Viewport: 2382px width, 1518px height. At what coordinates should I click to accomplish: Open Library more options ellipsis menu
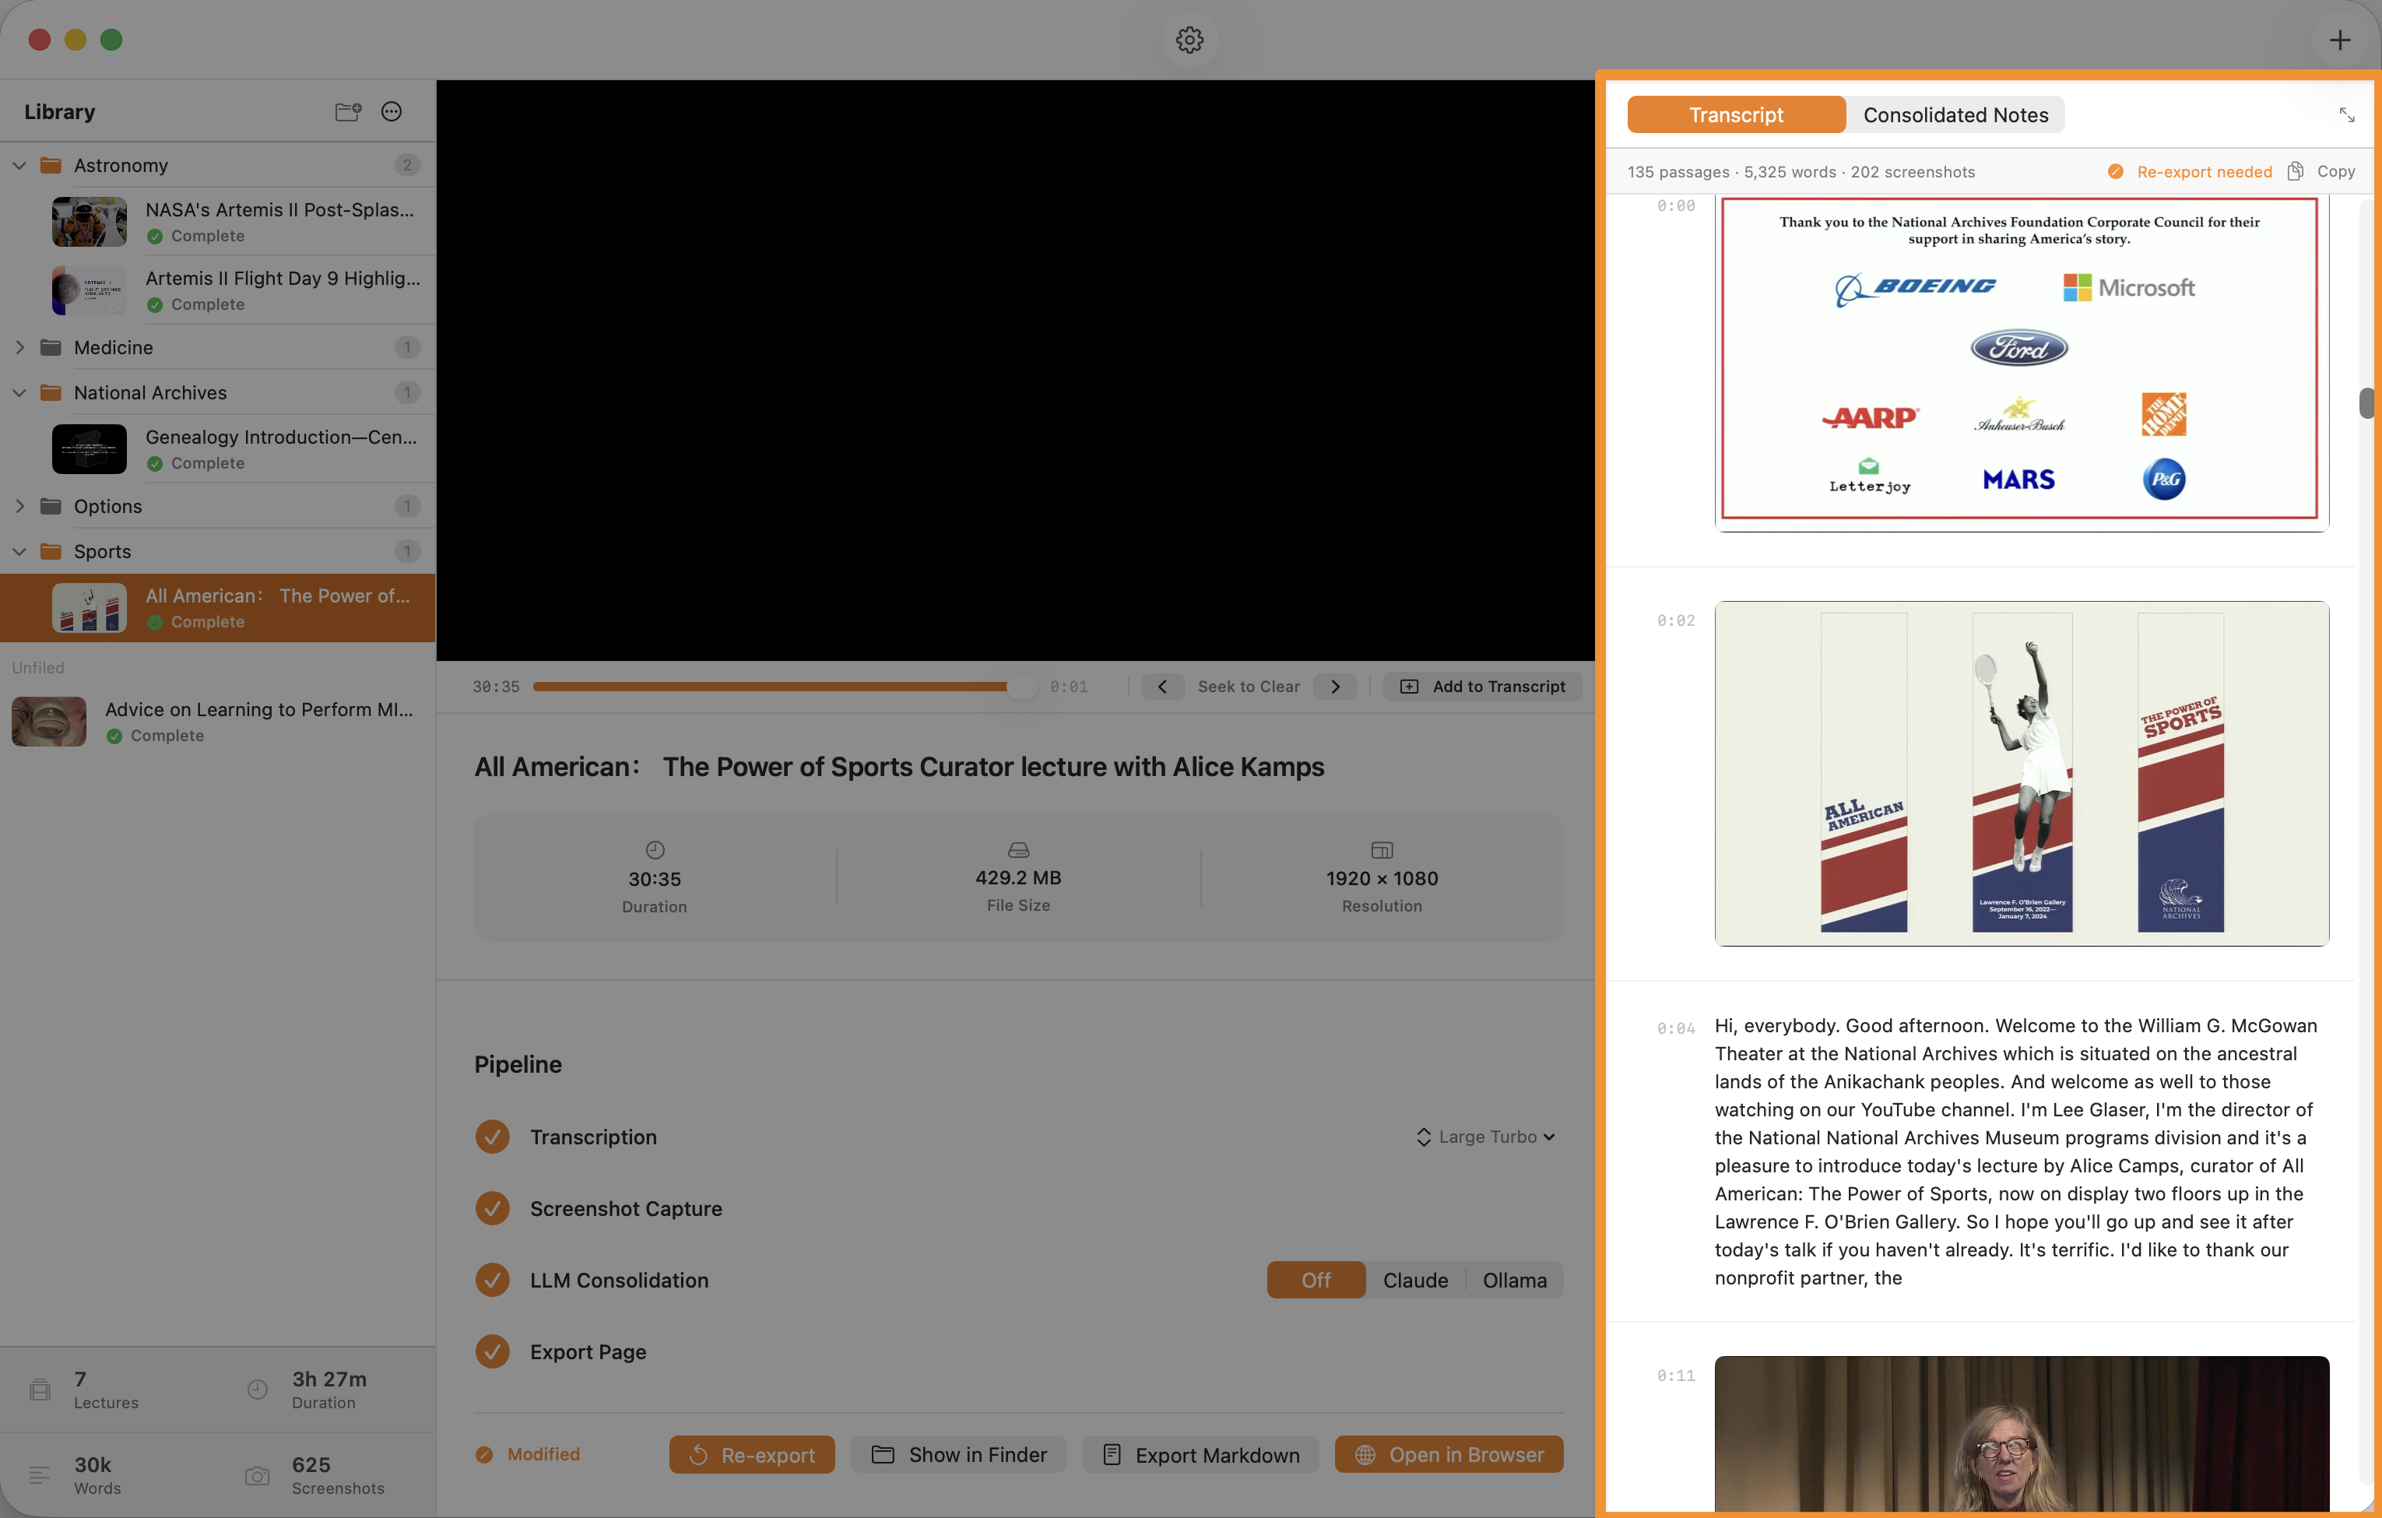pos(392,112)
